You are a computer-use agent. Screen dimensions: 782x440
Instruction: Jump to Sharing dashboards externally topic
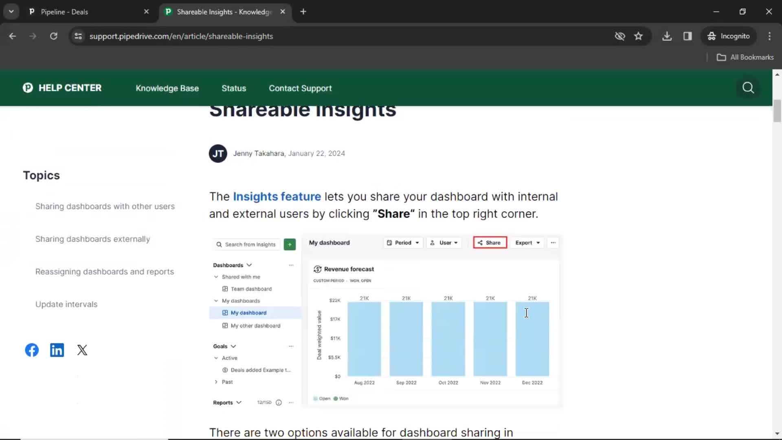(93, 239)
